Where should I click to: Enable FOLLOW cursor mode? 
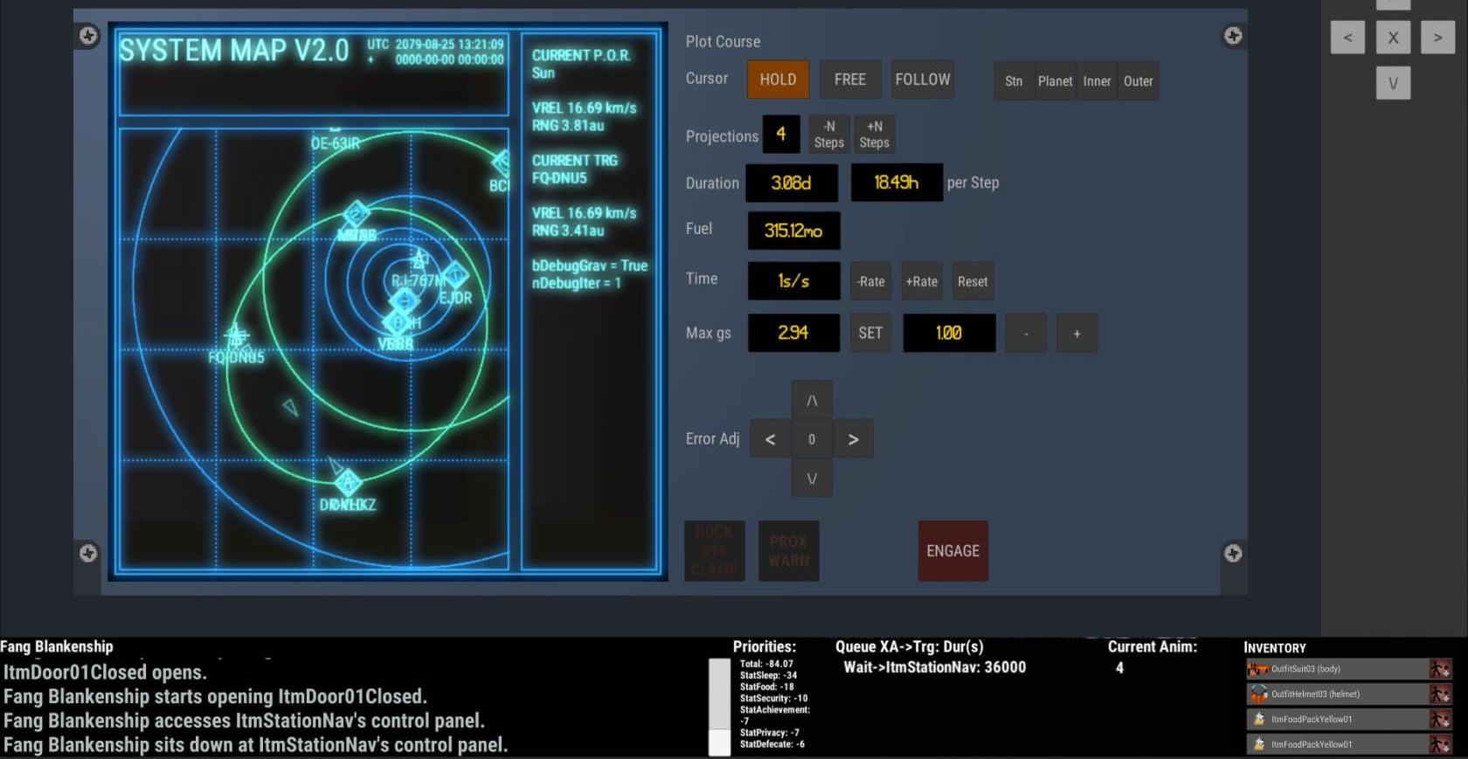[922, 79]
